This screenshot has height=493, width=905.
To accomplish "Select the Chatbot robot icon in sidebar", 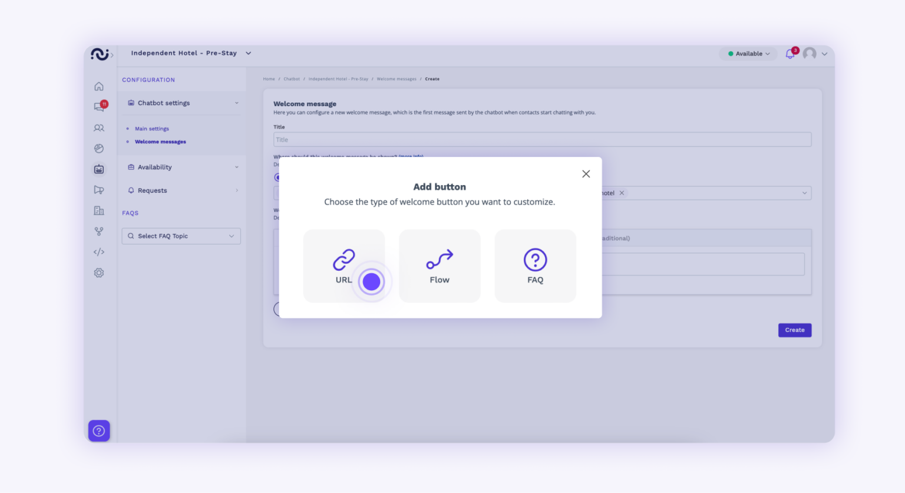I will click(x=98, y=169).
